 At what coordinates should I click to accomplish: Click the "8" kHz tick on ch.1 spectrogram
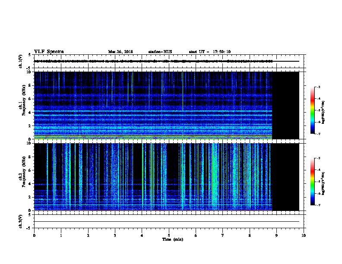click(30, 85)
